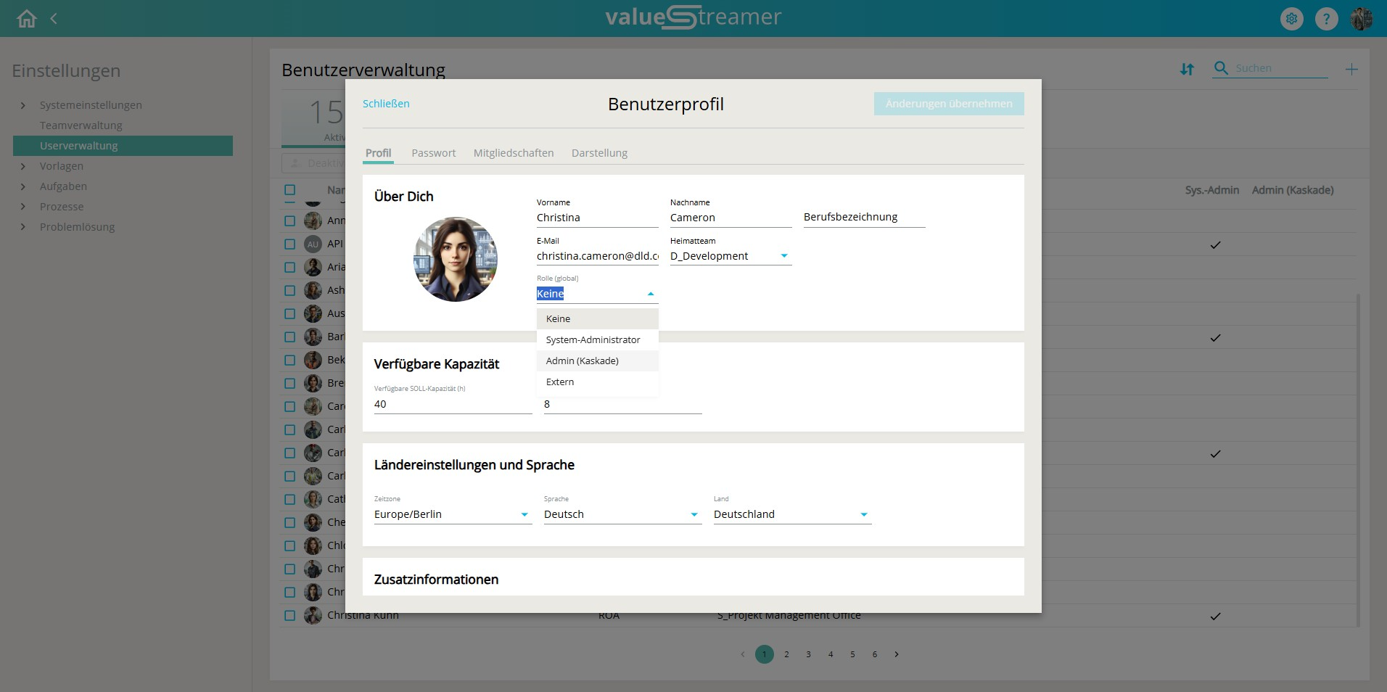The image size is (1387, 692).
Task: Select System-Administrator role option
Action: click(593, 339)
